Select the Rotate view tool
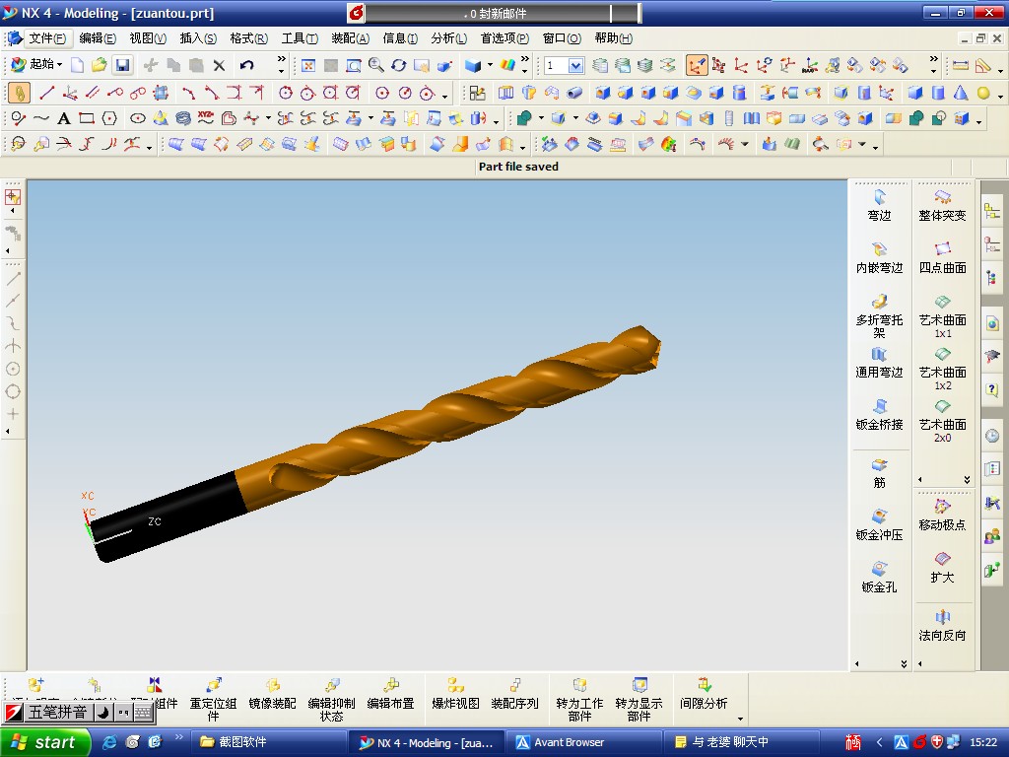 tap(398, 65)
